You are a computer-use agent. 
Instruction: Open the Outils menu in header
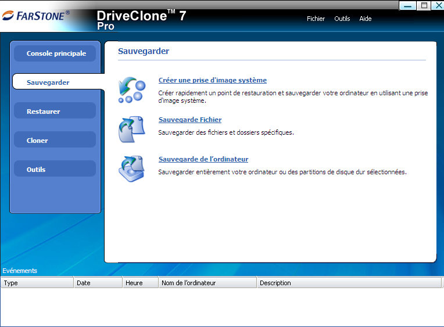342,19
